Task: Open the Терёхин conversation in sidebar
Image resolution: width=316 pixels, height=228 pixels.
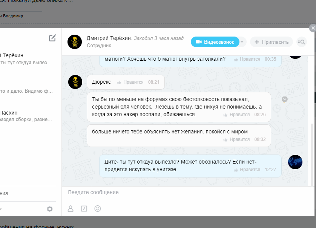Action: point(26,59)
